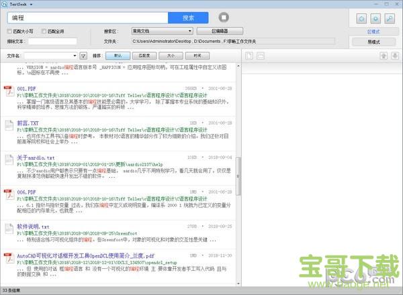Click the file icon of 软件说明.txt
This screenshot has width=403, height=295.
9,229
